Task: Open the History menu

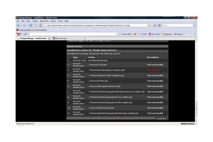Action: pos(35,21)
